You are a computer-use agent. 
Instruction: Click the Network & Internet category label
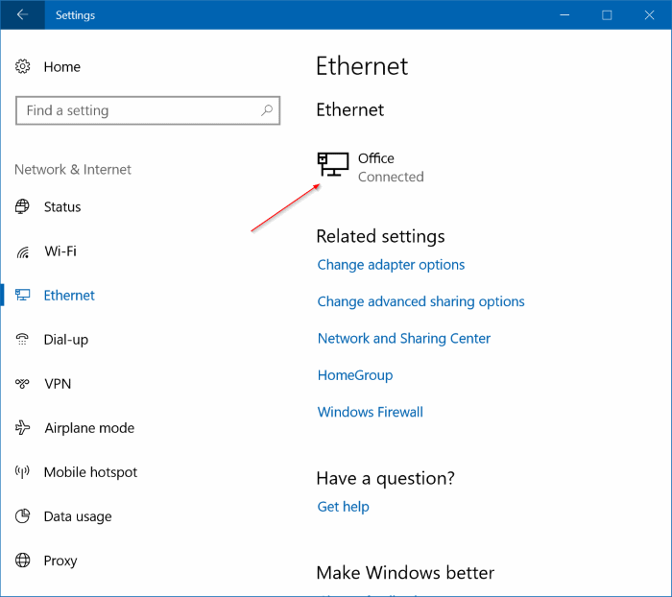coord(73,170)
